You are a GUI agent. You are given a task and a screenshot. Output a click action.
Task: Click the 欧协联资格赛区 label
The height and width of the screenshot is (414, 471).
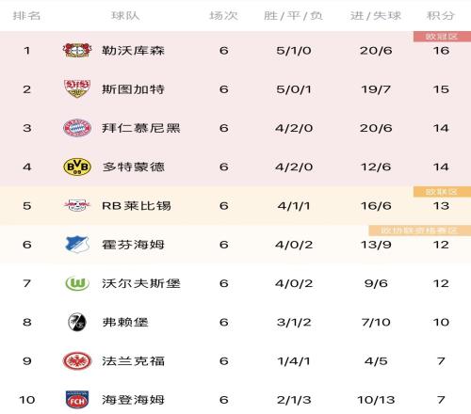419,231
